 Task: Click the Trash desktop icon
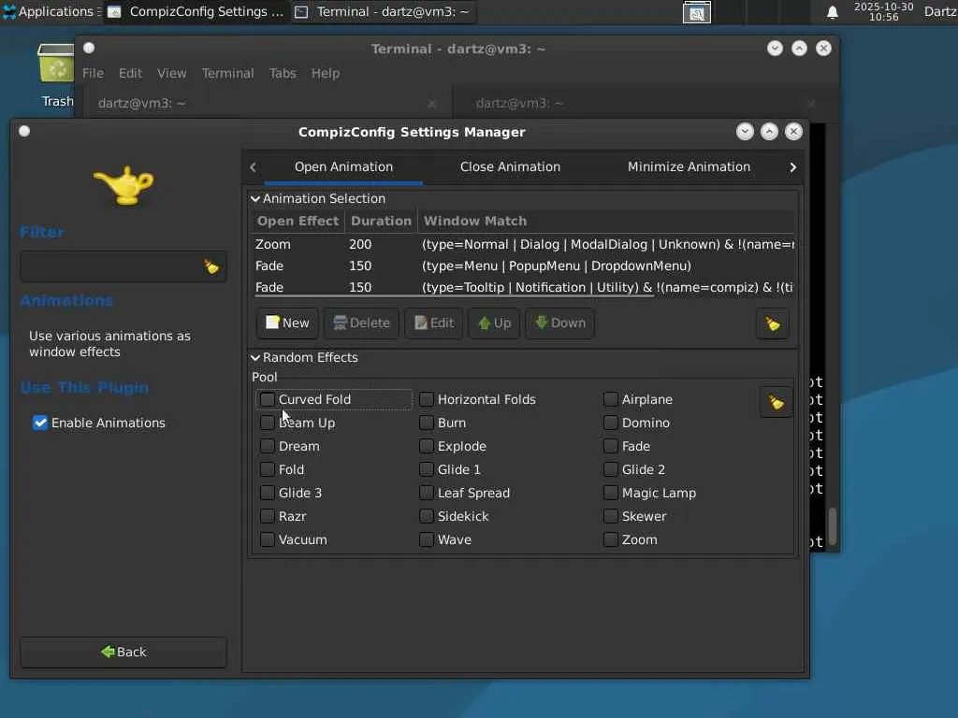pyautogui.click(x=56, y=75)
